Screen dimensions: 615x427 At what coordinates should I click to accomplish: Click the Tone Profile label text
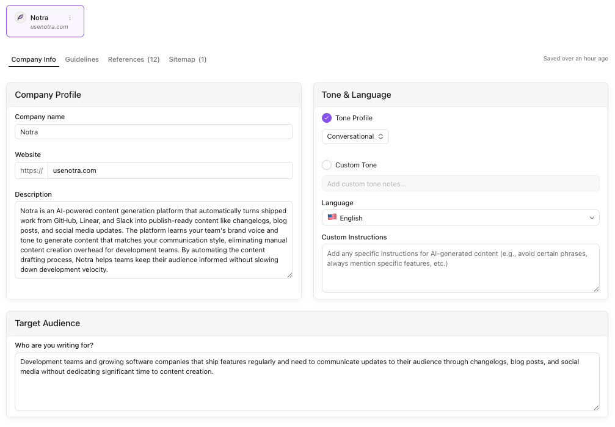(x=354, y=118)
